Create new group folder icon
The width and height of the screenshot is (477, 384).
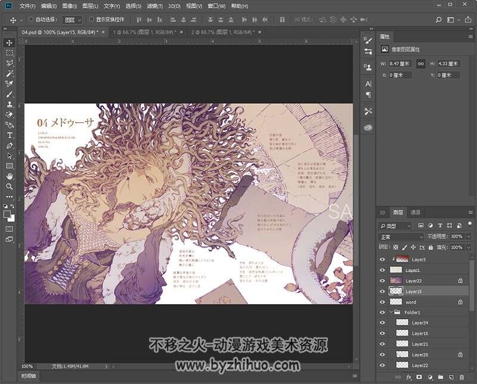tap(441, 377)
